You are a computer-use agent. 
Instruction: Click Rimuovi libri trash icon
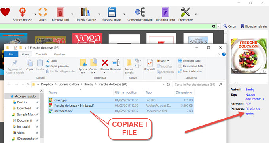[60, 12]
